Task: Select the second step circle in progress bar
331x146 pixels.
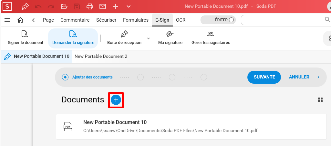Action: pos(140,77)
